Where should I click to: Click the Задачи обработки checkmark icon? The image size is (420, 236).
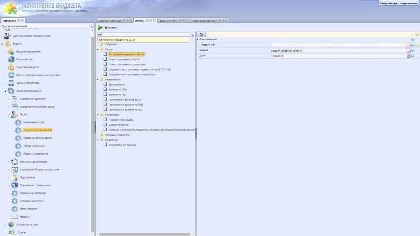coord(11,83)
